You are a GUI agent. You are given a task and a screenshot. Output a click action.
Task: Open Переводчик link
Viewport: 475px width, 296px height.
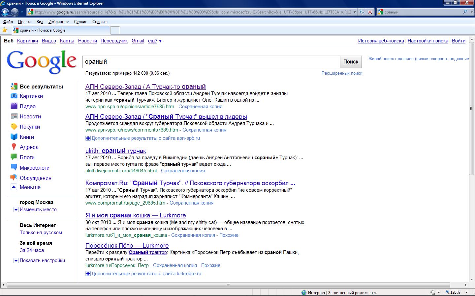point(114,41)
